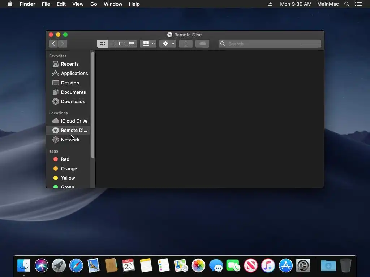Open the Window menu
Screen dimensions: 370x277
pyautogui.click(x=113, y=4)
